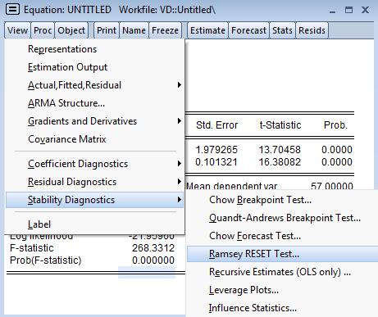The width and height of the screenshot is (378, 317).
Task: Click the Print toolbar button
Action: (107, 30)
